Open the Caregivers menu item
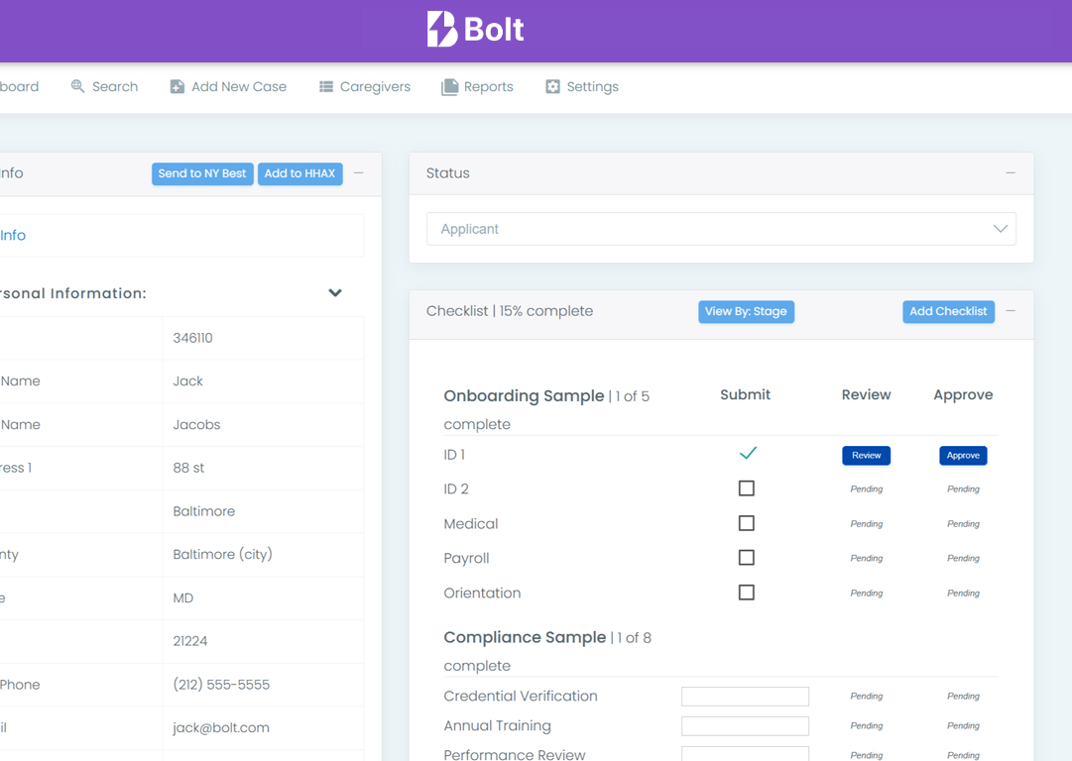The image size is (1072, 761). [x=374, y=86]
